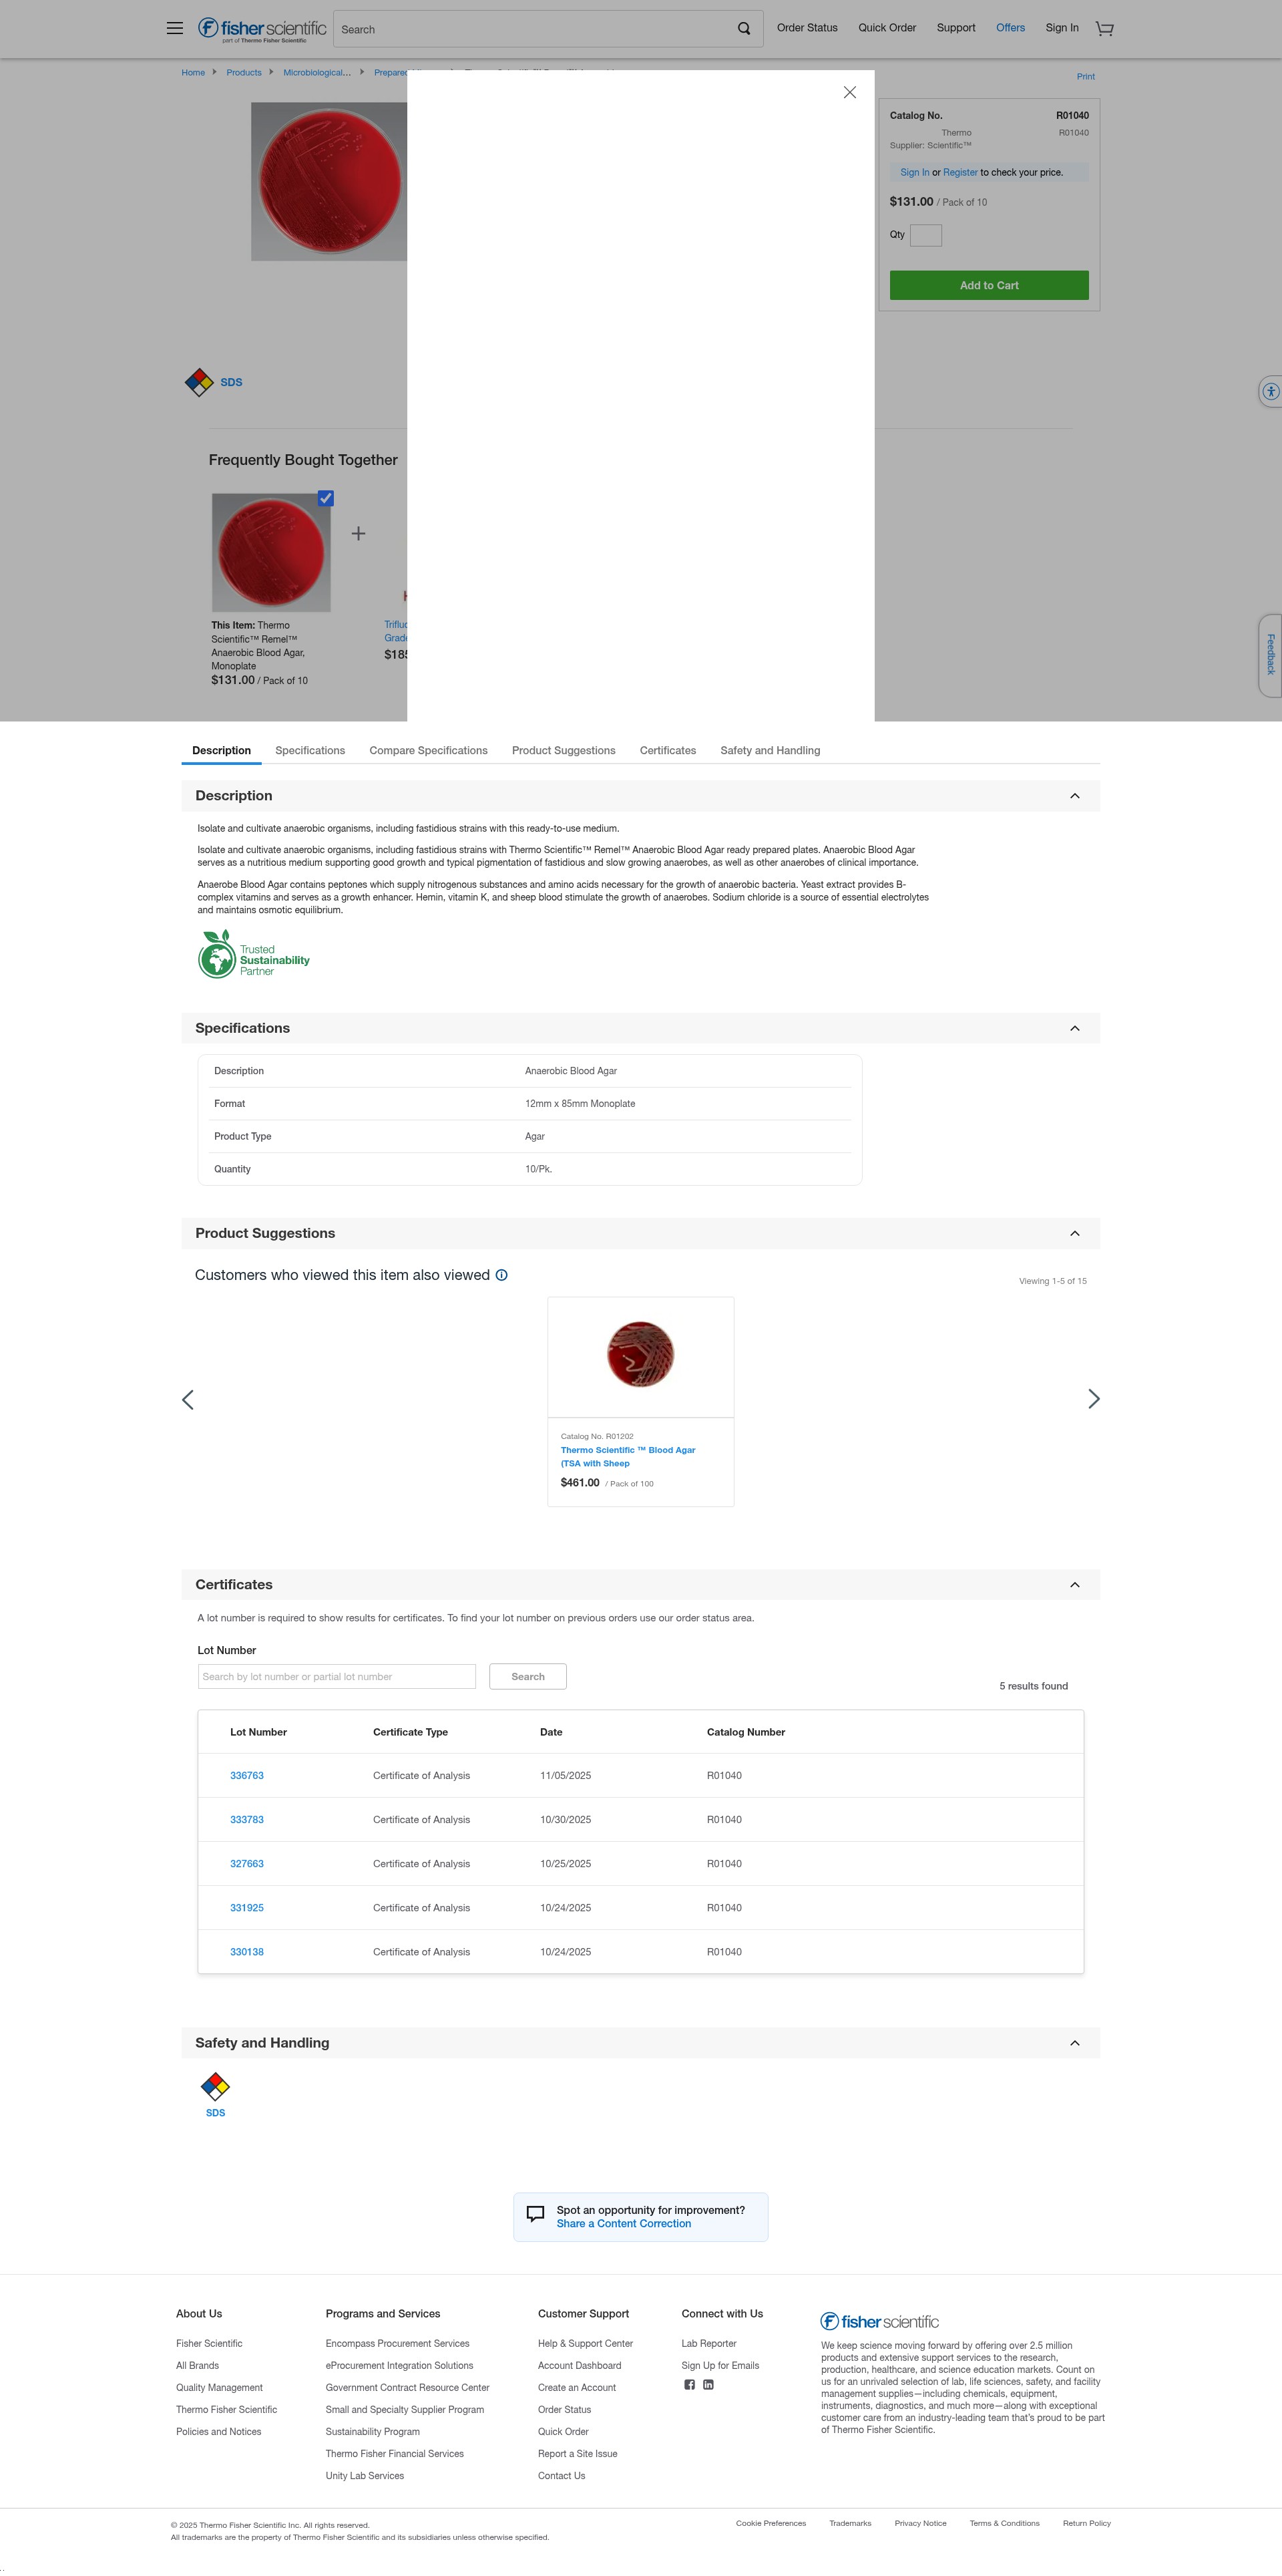Open the accessibility icon on right edge
The height and width of the screenshot is (2576, 1282).
pos(1270,392)
